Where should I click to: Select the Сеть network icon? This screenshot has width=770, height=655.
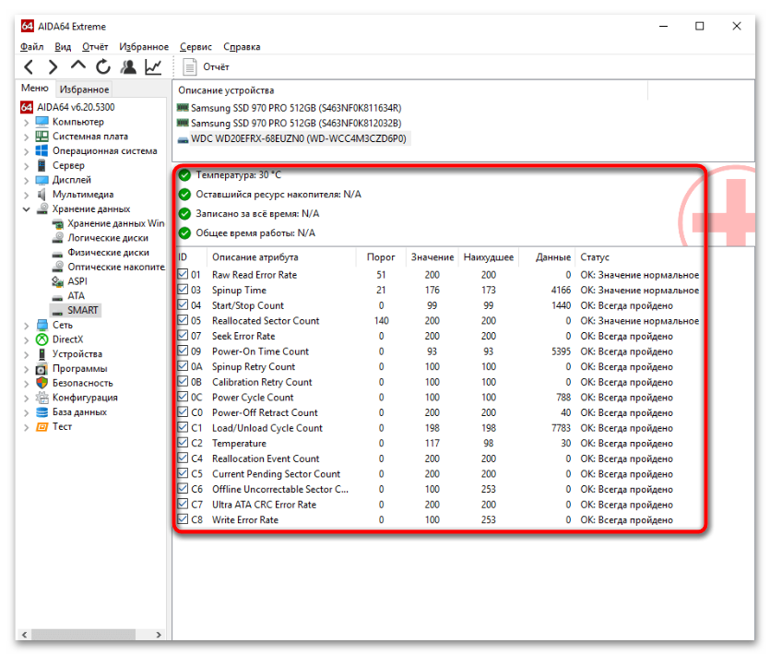(x=41, y=325)
